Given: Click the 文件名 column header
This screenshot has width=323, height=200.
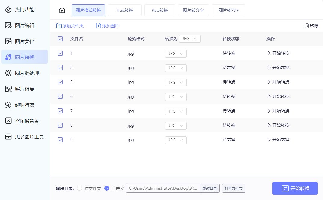Looking at the screenshot, I should (x=77, y=39).
